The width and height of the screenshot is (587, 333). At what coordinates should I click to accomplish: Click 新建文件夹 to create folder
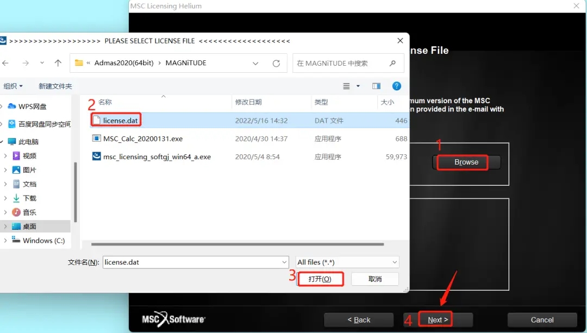tap(55, 86)
